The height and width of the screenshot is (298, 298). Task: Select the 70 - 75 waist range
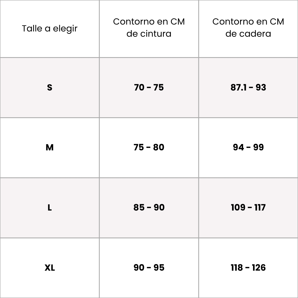pyautogui.click(x=149, y=87)
